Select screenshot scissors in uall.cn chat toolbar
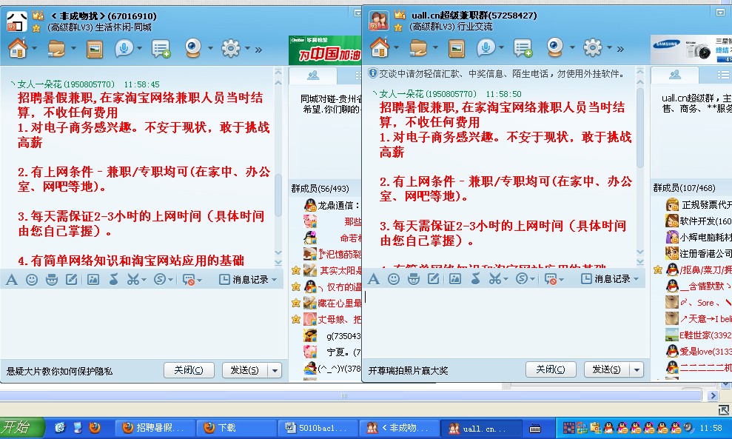 coord(494,279)
